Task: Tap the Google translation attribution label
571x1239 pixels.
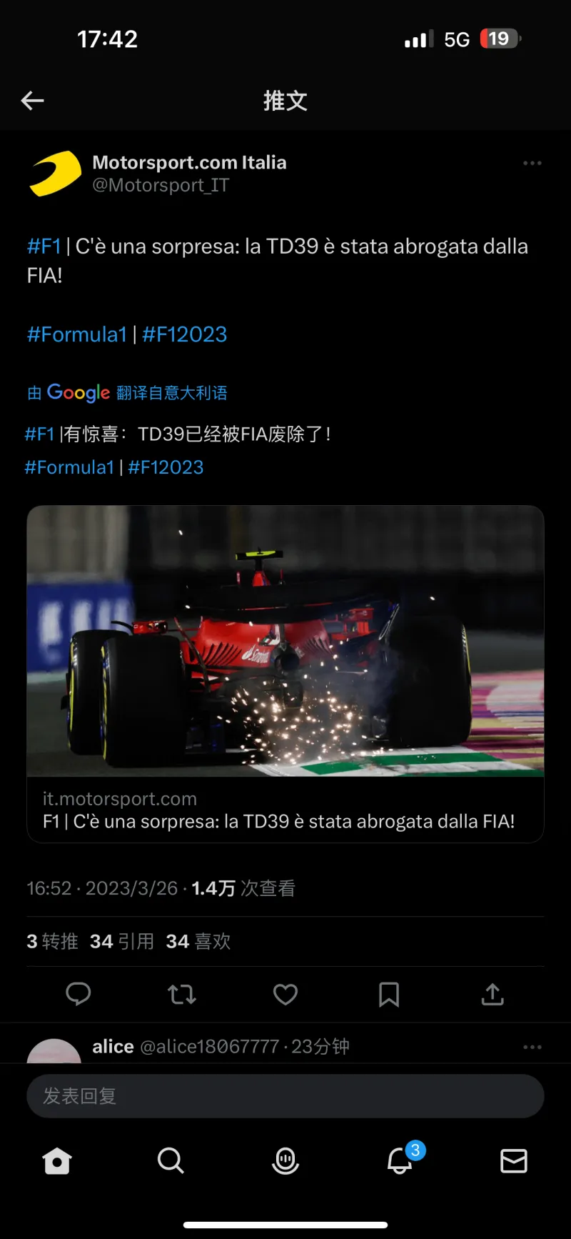Action: point(127,392)
